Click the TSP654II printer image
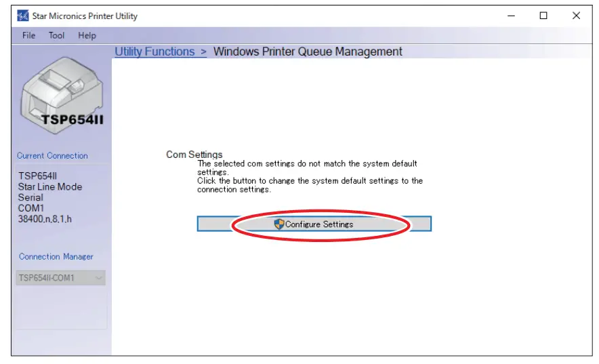This screenshot has width=599, height=364. pyautogui.click(x=62, y=96)
